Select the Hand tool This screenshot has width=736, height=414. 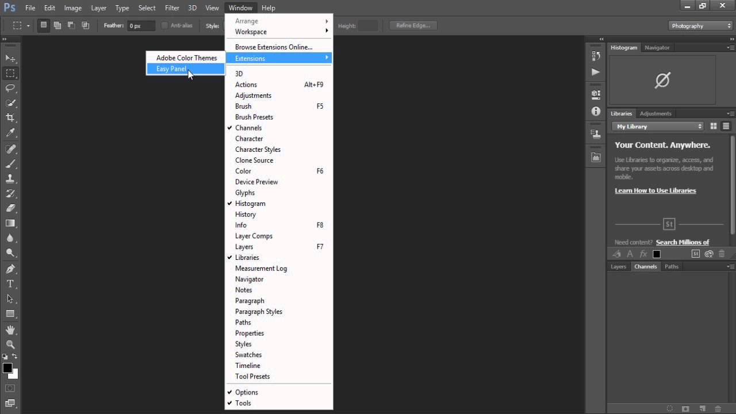(10, 330)
